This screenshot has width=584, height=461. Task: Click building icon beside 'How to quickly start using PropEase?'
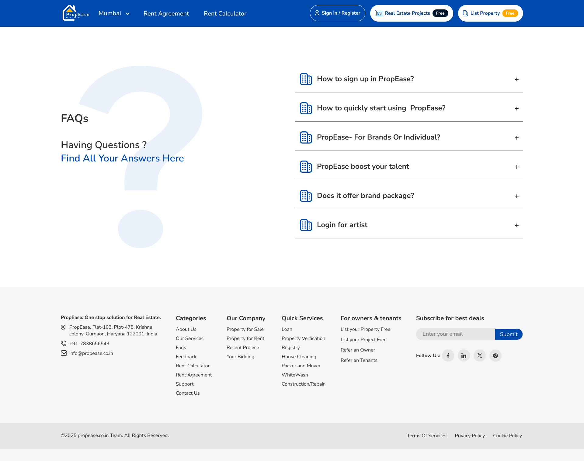[x=306, y=108]
